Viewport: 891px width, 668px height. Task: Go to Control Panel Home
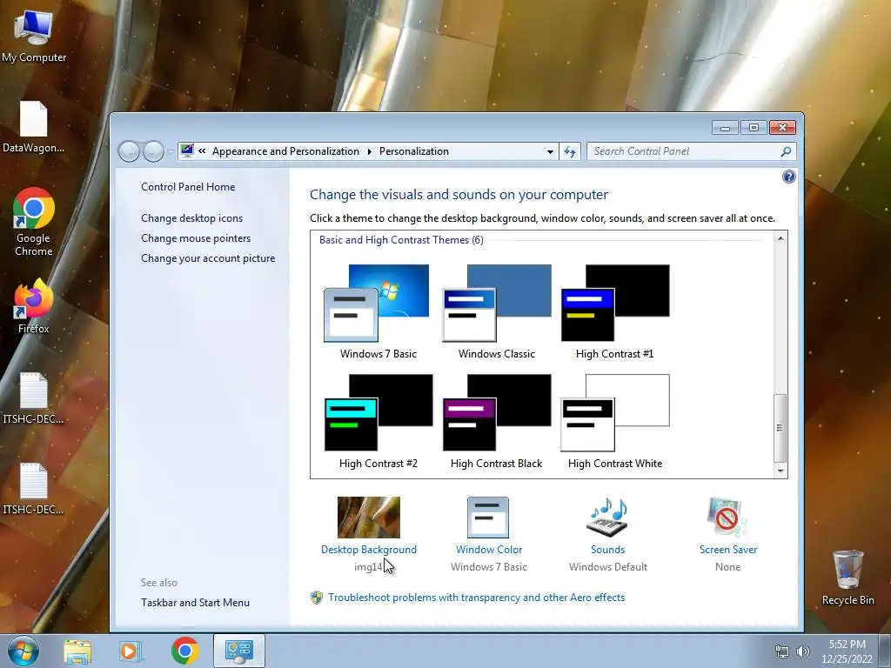188,187
